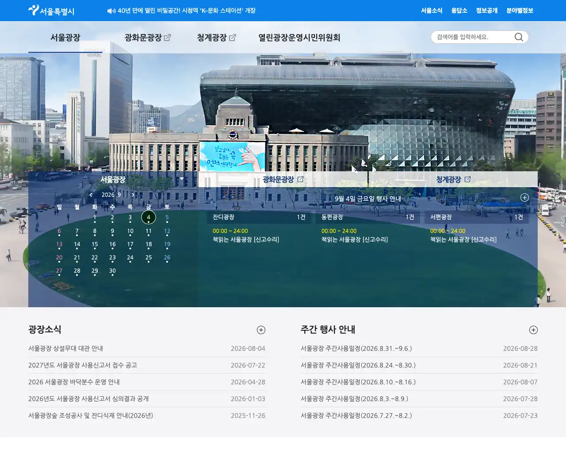Open 분야별정보 top link
Viewport: 566px width, 452px height.
pos(520,11)
